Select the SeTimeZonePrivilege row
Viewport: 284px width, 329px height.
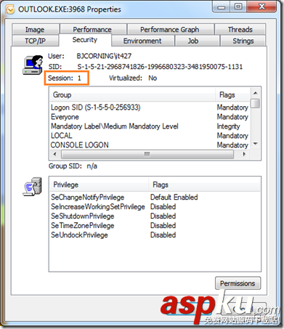coord(155,226)
